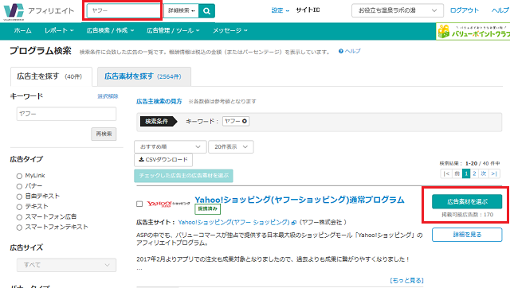510x288 pixels.
Task: Go to results page 2
Action: click(475, 173)
